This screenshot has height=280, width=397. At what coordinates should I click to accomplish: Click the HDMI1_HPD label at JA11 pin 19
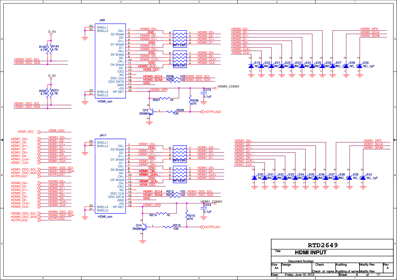click(x=152, y=205)
